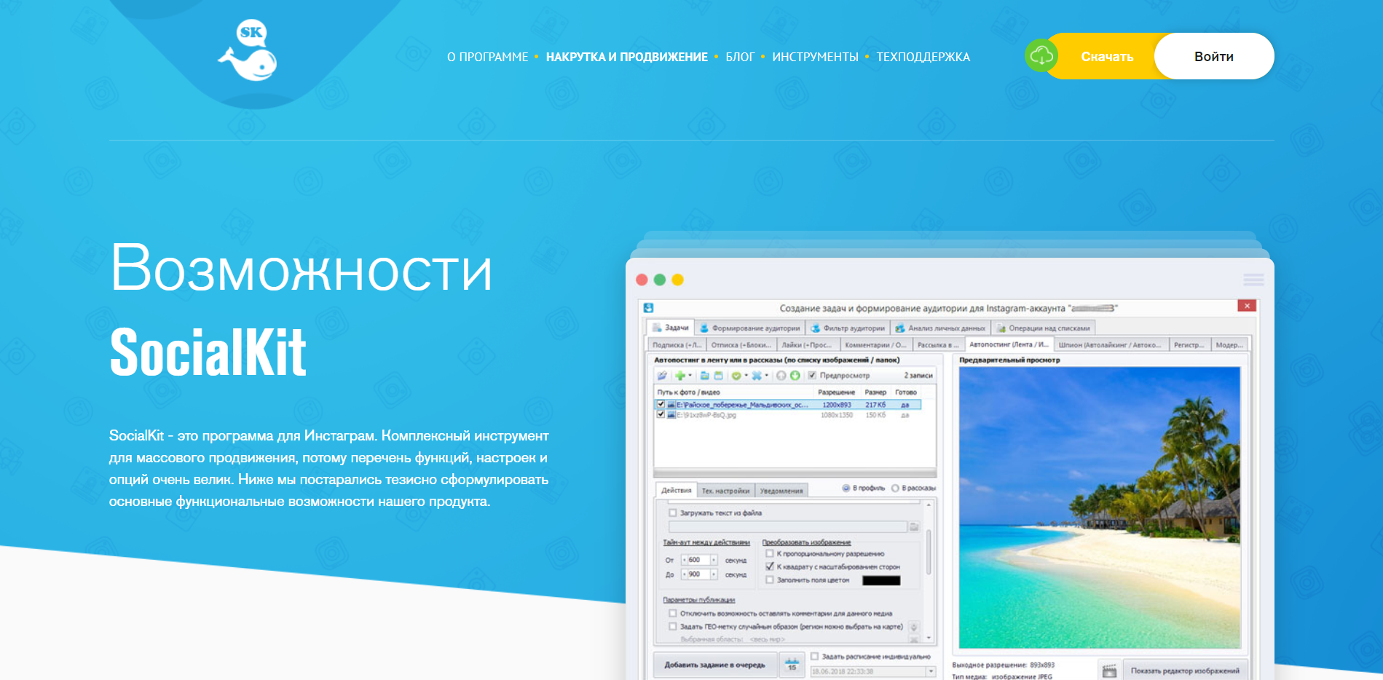
Task: Enable Заполнить поля цветом checkbox
Action: point(770,580)
